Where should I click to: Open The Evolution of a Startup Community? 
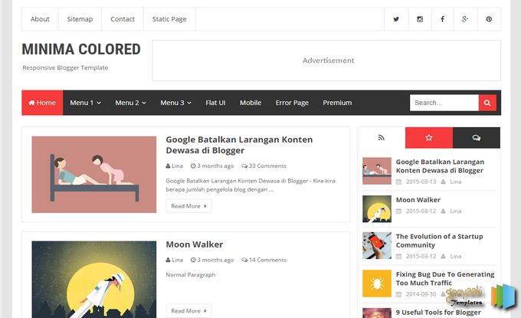click(439, 241)
